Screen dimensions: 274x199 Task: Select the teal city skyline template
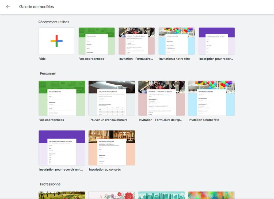[x=162, y=195]
